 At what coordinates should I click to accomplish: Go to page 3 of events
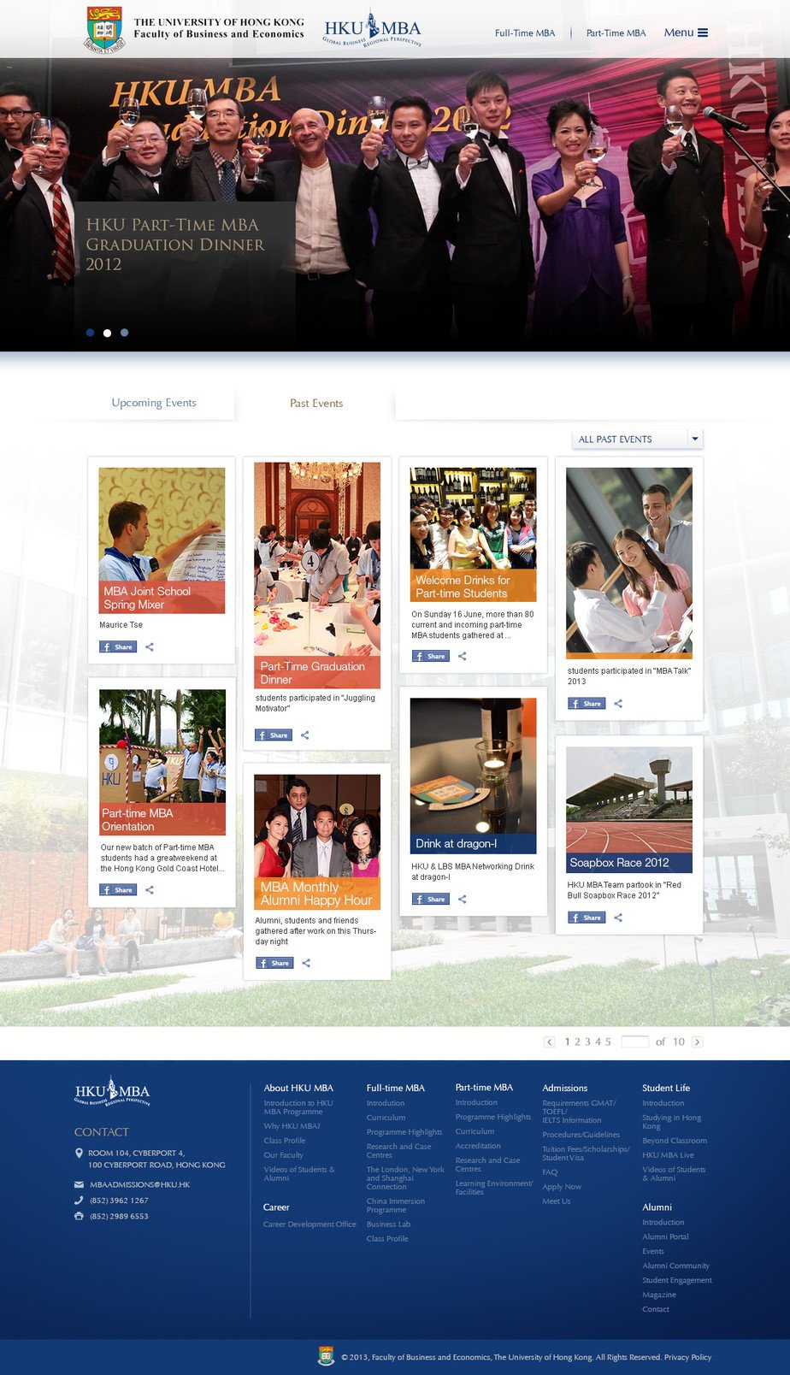[587, 1042]
